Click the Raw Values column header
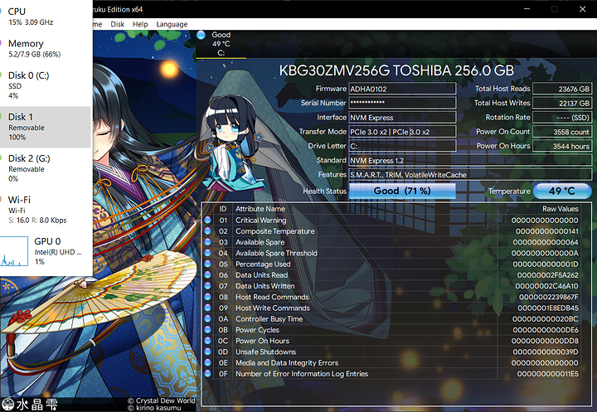Screen dimensions: 597x412 (x=560, y=209)
